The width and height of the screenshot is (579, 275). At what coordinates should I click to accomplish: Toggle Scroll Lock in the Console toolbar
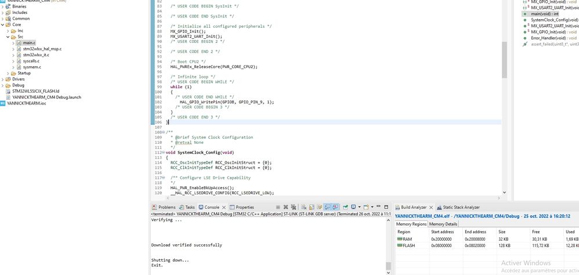[312, 207]
